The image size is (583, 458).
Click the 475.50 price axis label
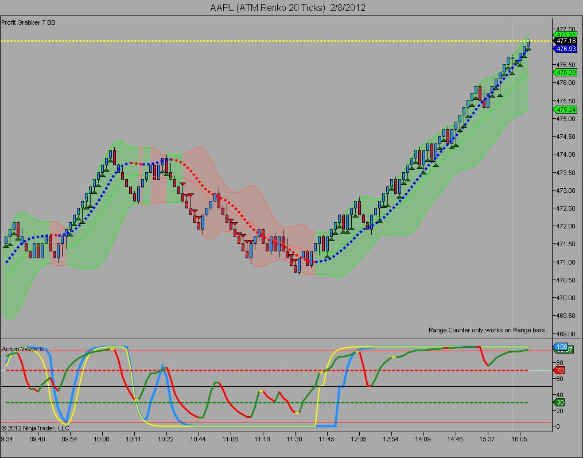tap(566, 101)
